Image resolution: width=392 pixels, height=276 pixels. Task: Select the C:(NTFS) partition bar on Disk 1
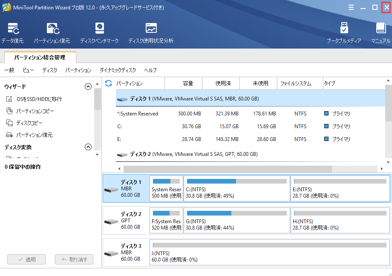(236, 189)
